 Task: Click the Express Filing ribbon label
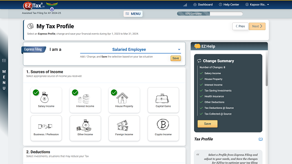(x=33, y=49)
